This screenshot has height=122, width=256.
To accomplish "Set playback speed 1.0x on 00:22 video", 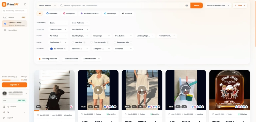I will (x=96, y=107).
